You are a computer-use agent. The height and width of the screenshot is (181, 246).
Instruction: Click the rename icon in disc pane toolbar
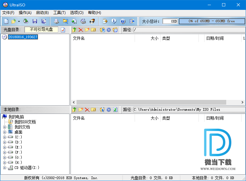(93, 30)
